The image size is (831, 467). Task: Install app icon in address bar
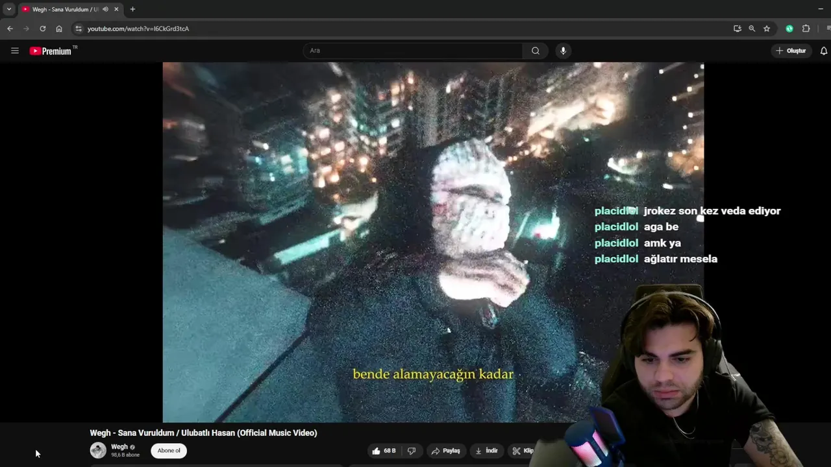point(738,29)
